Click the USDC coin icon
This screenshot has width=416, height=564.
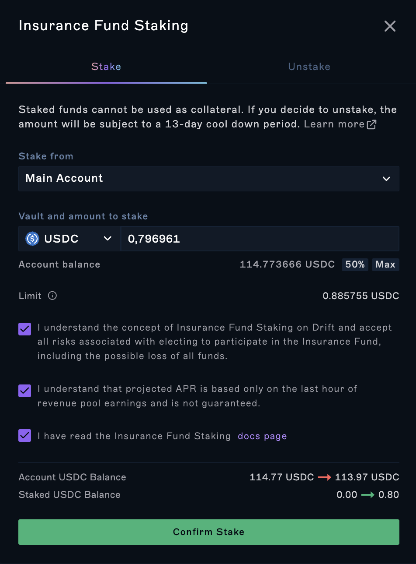[32, 239]
